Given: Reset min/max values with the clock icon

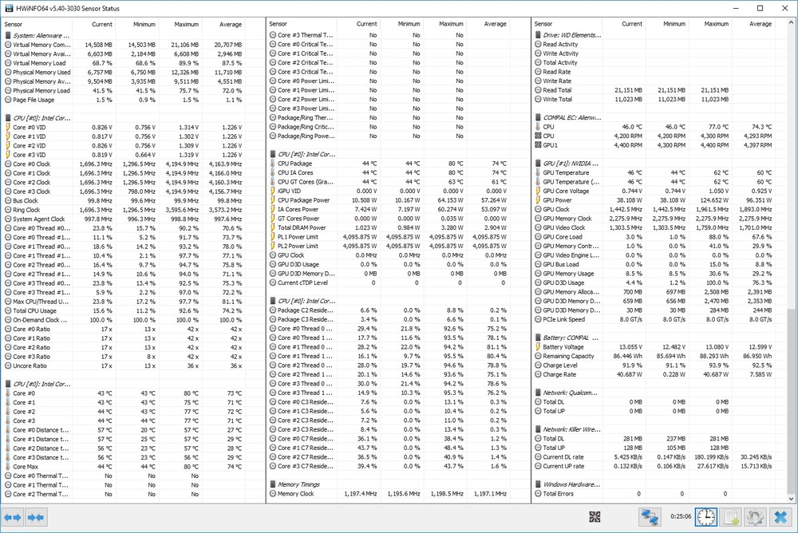Looking at the screenshot, I should pyautogui.click(x=705, y=518).
